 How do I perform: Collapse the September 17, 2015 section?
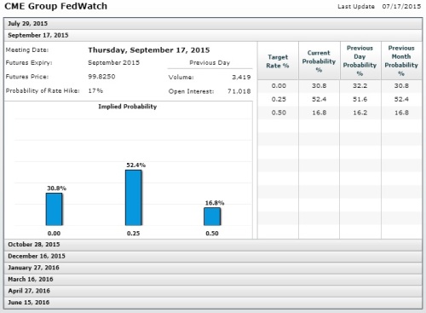(x=213, y=36)
